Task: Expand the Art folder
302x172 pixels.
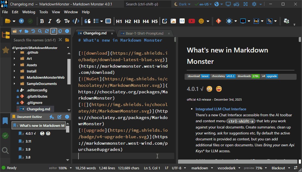Action: point(14,58)
